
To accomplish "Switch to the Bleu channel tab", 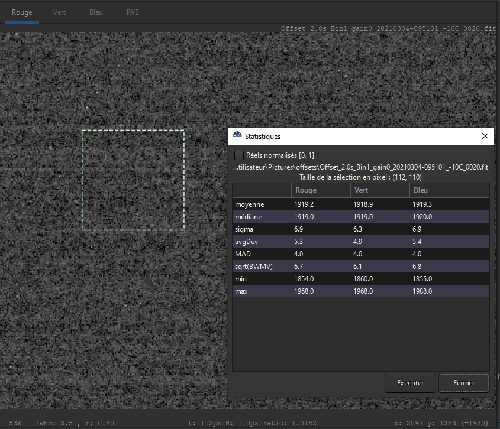I will pos(96,12).
